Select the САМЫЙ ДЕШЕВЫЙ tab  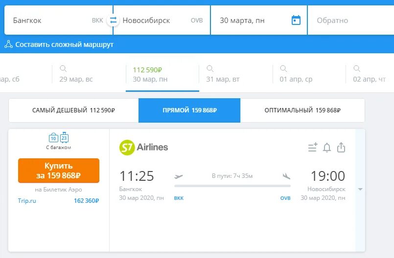coord(73,110)
